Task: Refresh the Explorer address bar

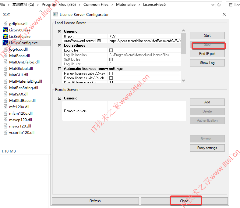Action: 219,5
